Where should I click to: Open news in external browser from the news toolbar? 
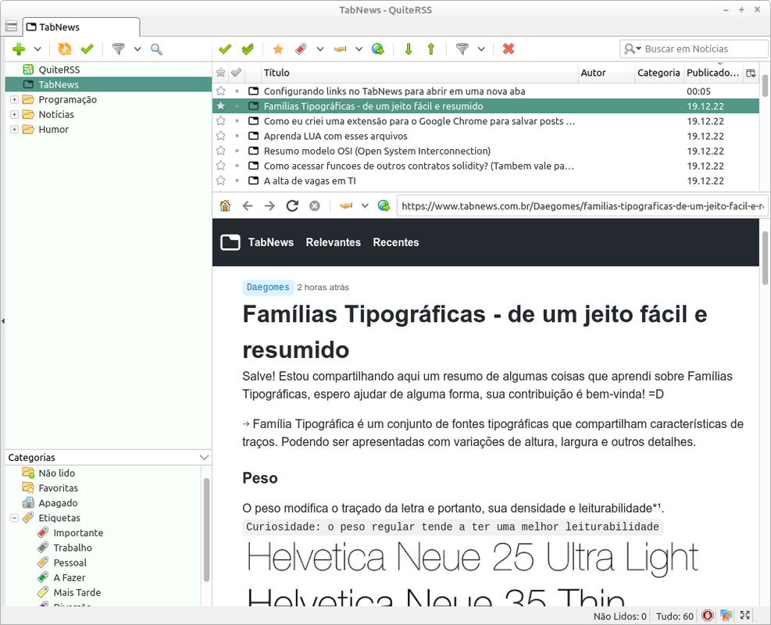click(377, 49)
